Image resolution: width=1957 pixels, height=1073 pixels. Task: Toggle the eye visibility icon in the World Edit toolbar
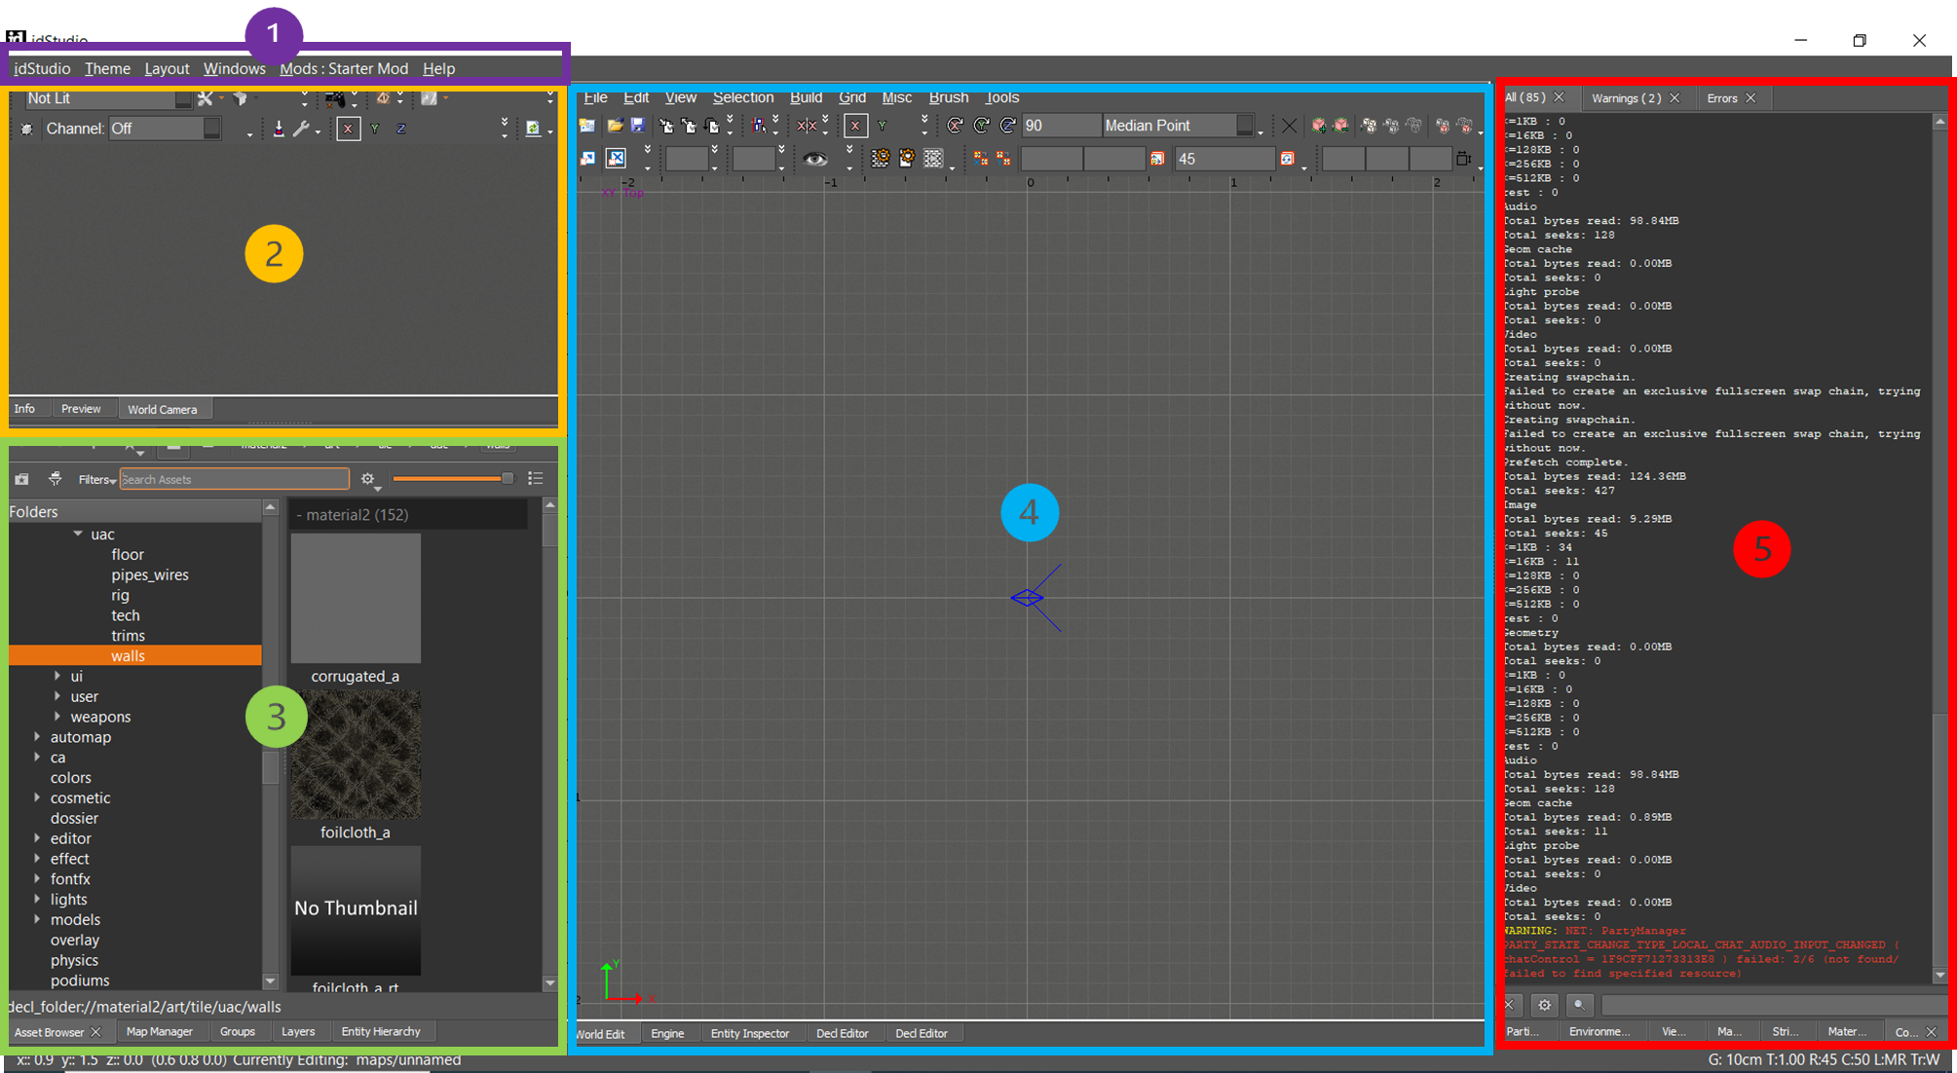tap(815, 159)
